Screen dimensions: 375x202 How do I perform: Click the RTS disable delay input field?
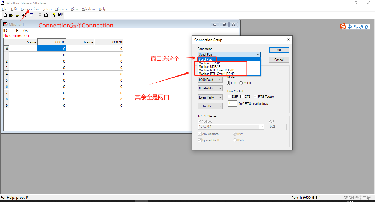pos(233,104)
